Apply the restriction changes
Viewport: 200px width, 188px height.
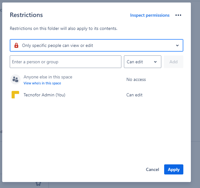click(x=174, y=169)
